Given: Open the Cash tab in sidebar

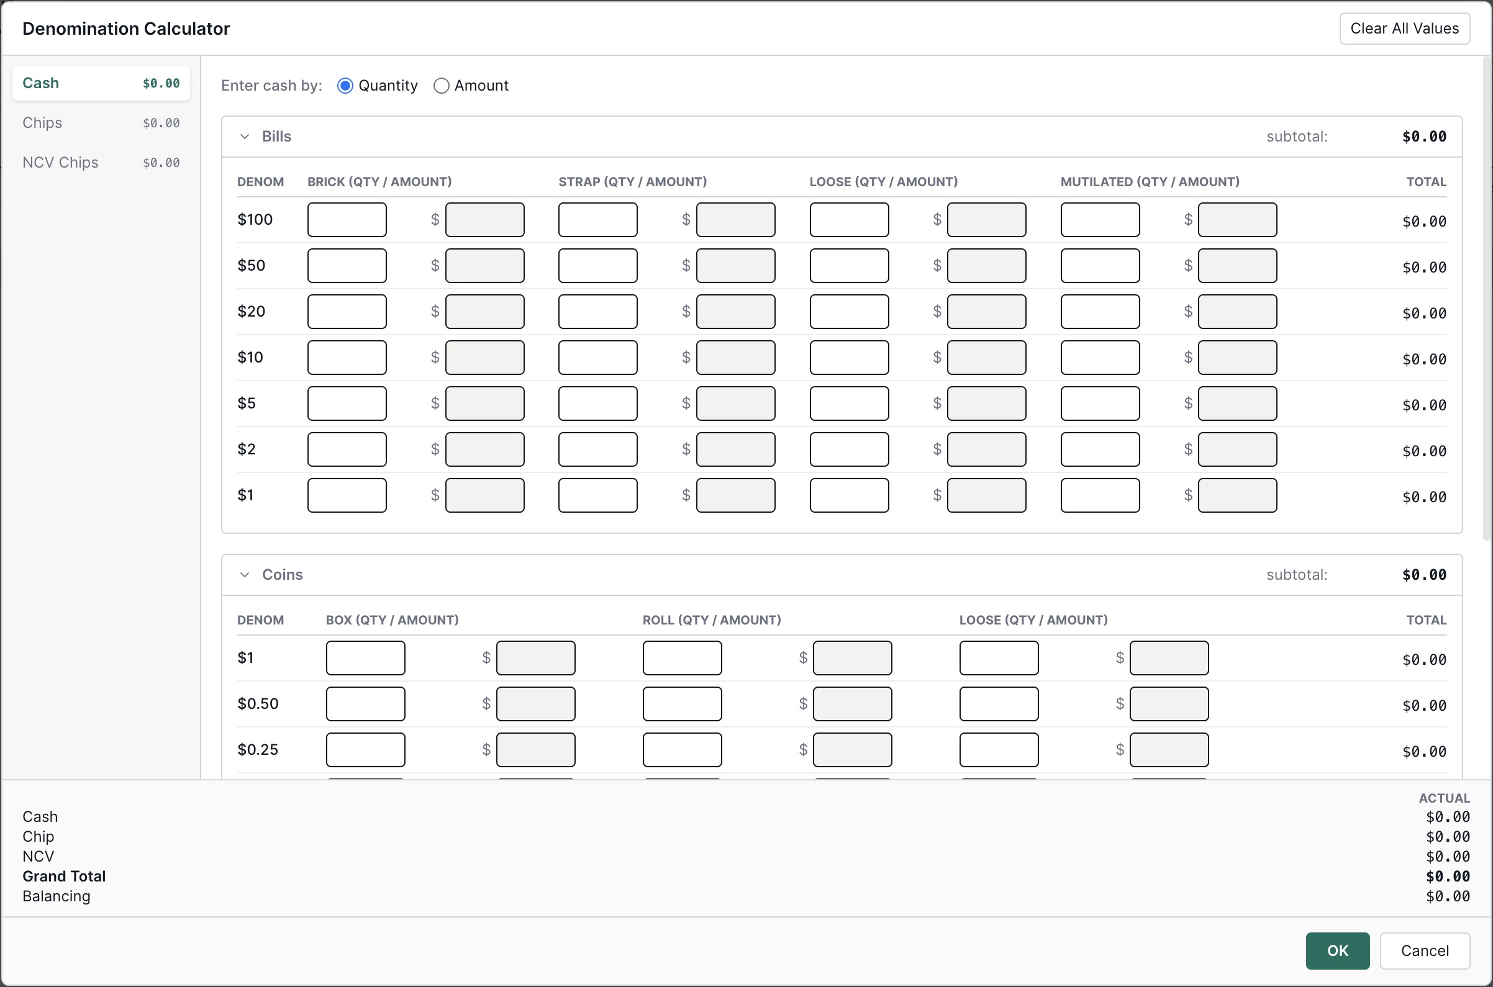Looking at the screenshot, I should point(101,83).
